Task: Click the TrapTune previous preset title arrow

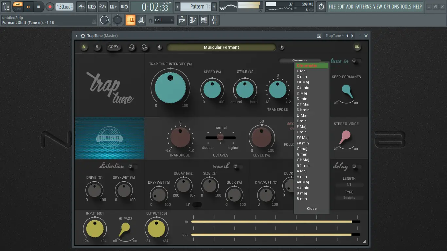Action: click(348, 36)
